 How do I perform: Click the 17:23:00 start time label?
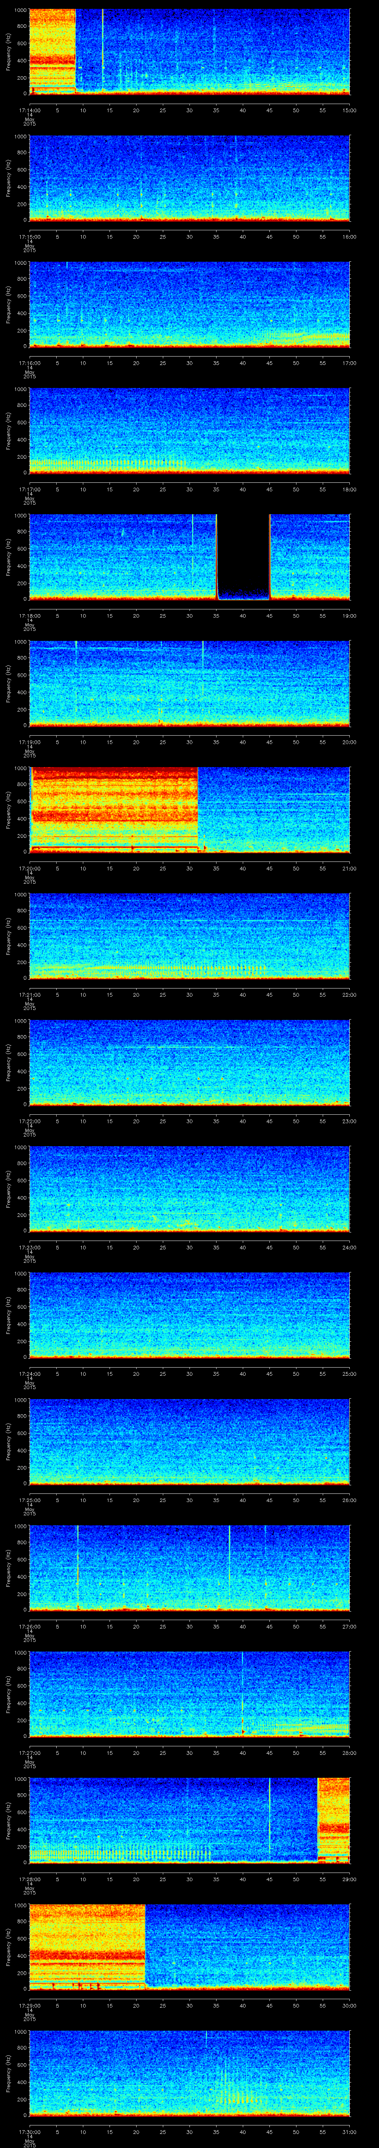pos(29,1247)
